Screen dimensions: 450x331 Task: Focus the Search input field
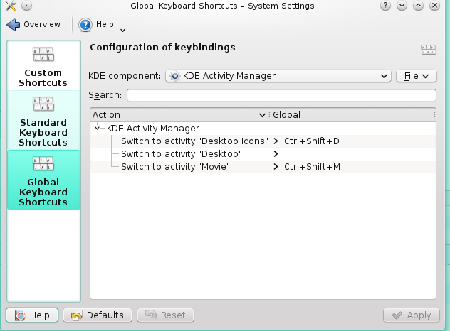tap(281, 95)
